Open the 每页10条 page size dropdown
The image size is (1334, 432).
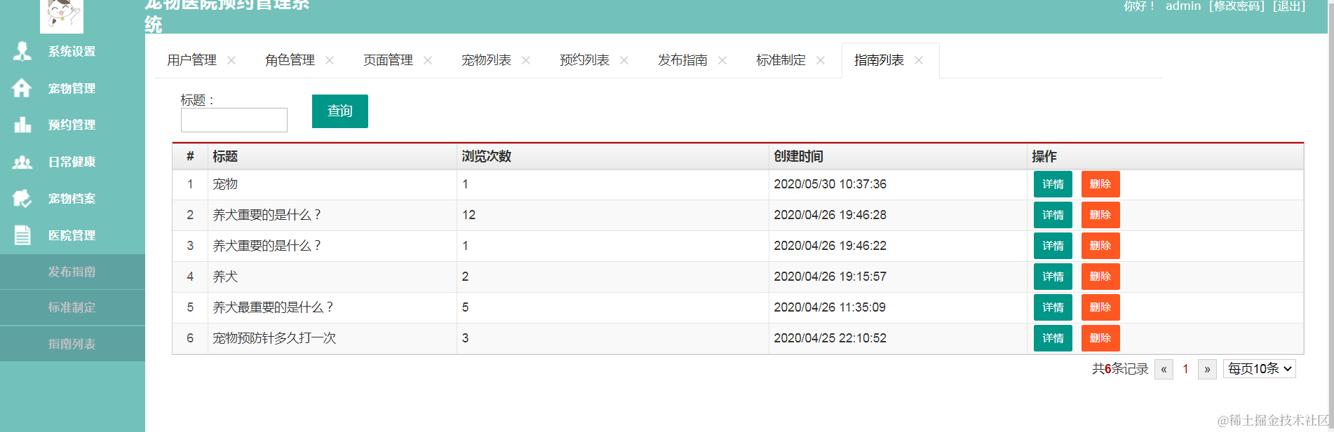1260,369
